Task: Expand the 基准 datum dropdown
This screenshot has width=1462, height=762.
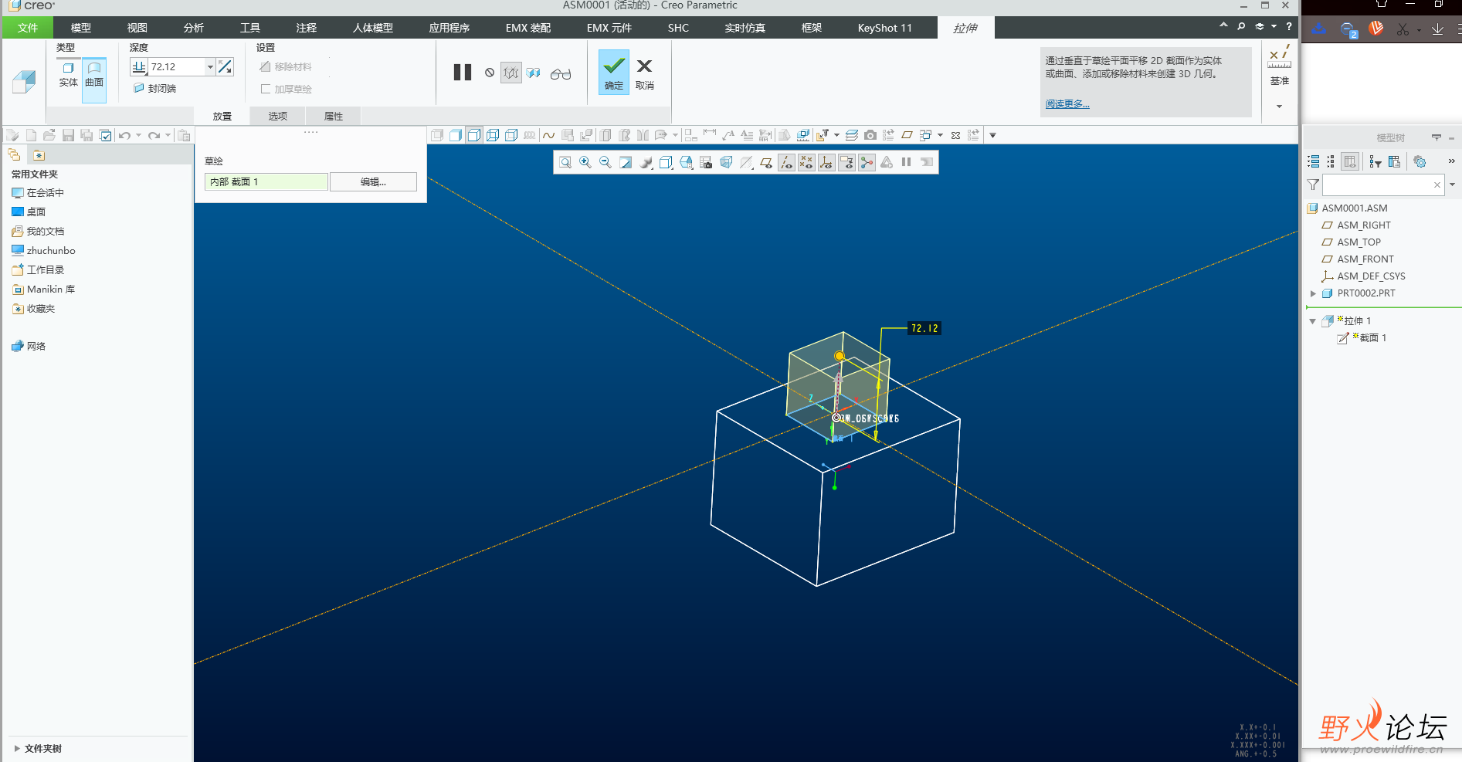Action: coord(1280,106)
